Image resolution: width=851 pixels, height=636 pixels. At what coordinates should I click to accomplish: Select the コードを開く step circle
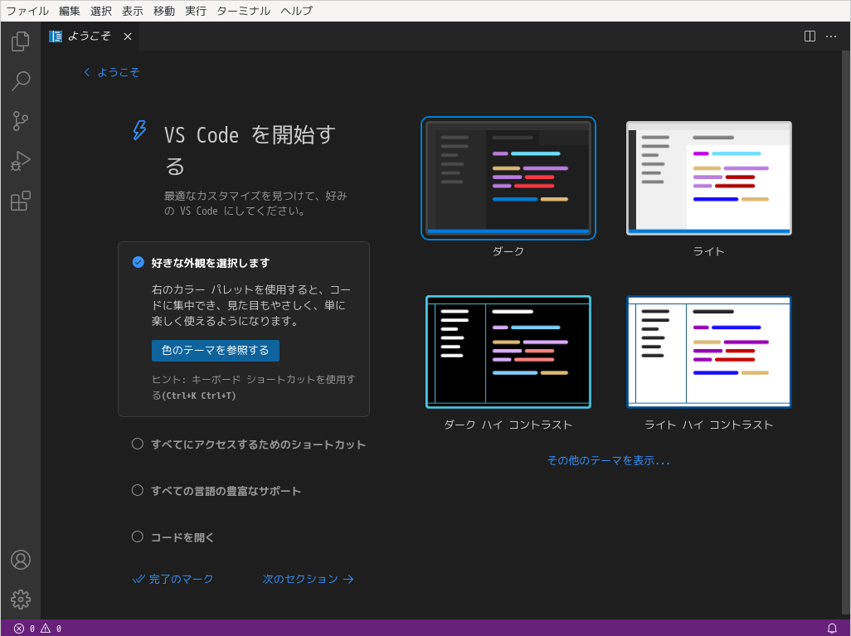click(x=138, y=536)
